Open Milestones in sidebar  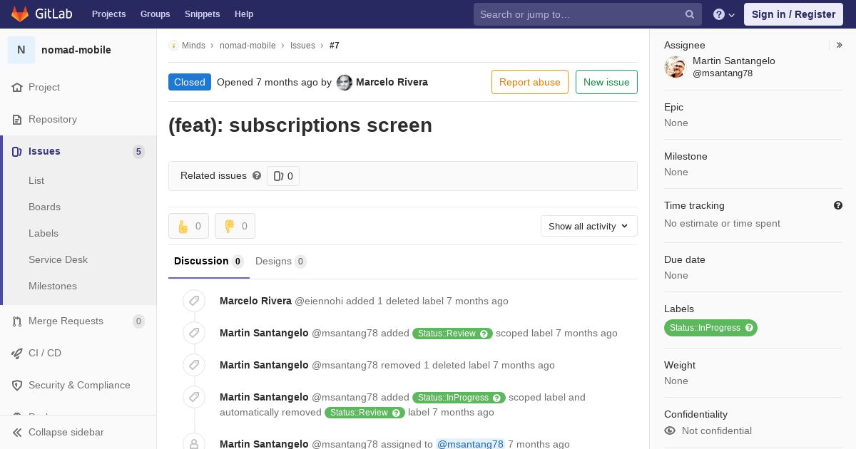(53, 286)
